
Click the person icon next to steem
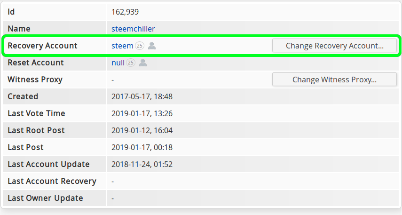coord(152,46)
